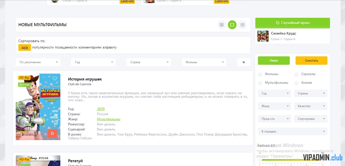This screenshot has width=345, height=166.
Task: Select the Фильмы radio option
Action: click(260, 74)
